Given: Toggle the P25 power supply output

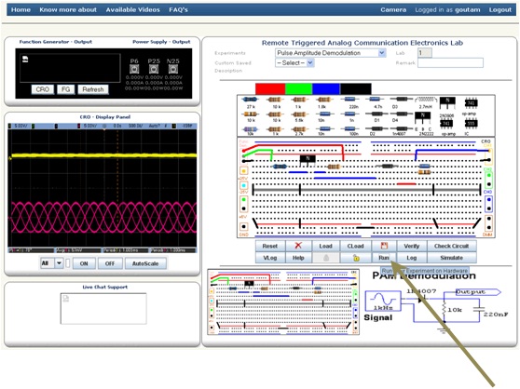Looking at the screenshot, I should click(154, 69).
